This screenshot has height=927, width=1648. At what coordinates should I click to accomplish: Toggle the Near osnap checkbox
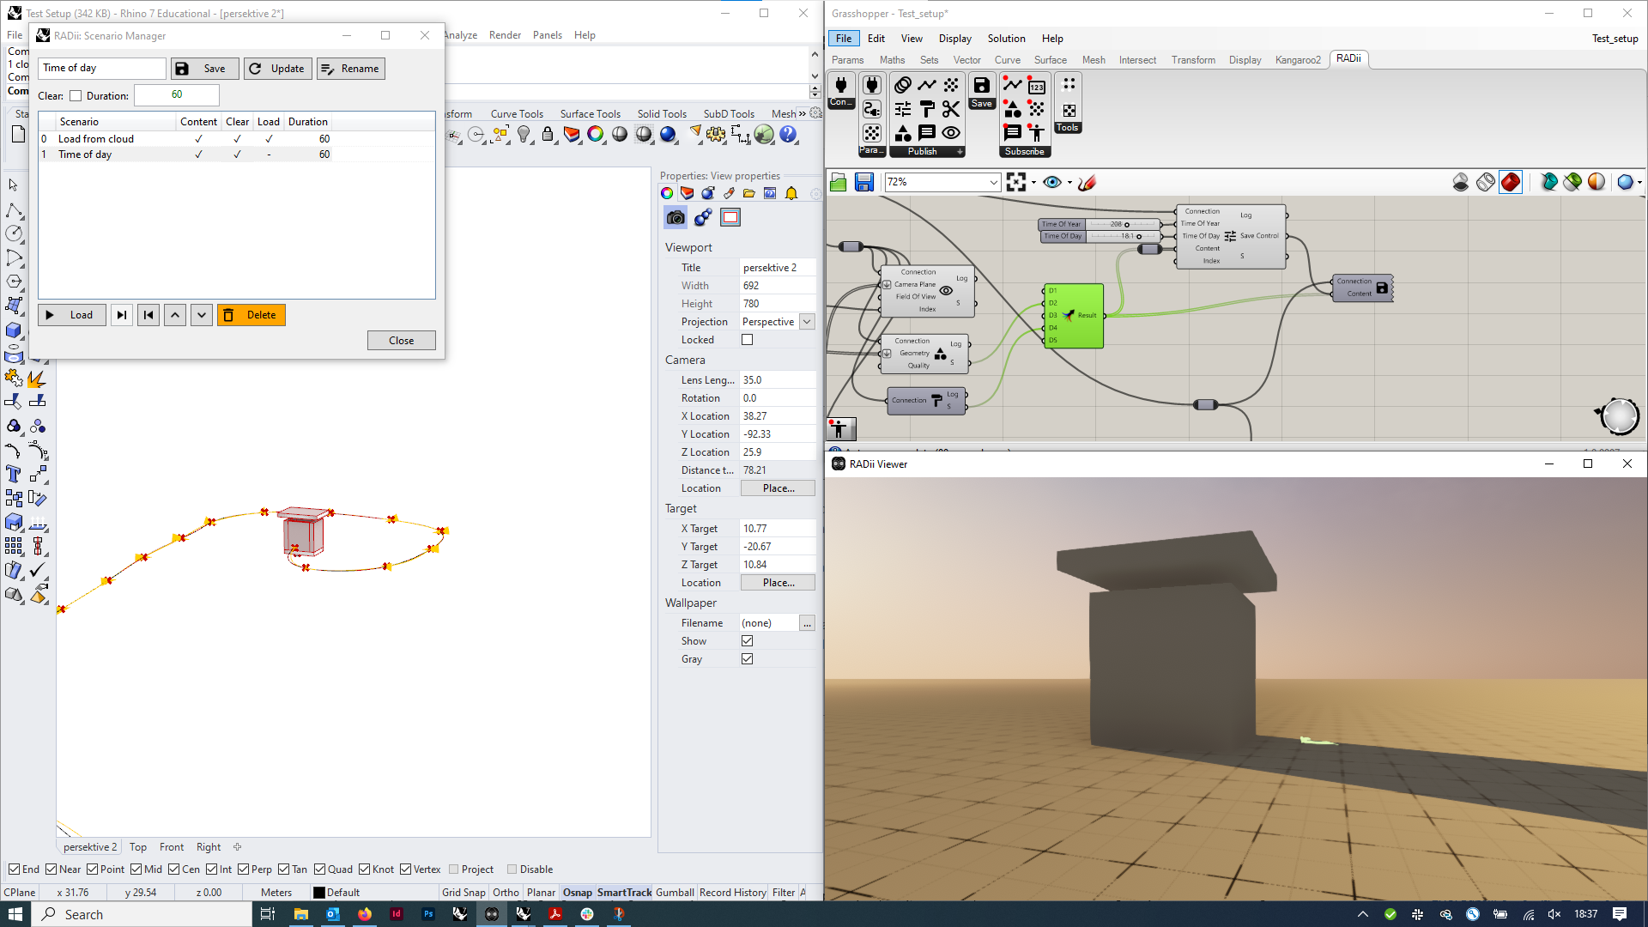point(51,869)
